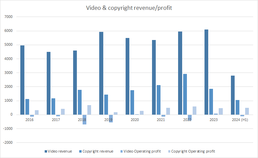Select the 2023 Copyright revenue bar
Viewport: 258px width, 158px height.
click(211, 102)
